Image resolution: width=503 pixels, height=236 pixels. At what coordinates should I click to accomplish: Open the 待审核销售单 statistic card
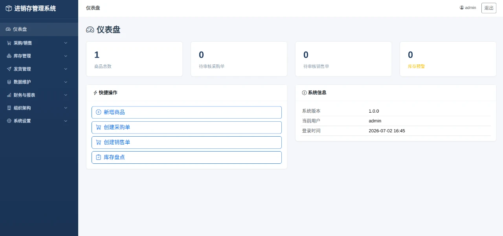point(343,59)
